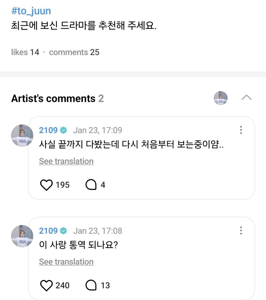This screenshot has height=300, width=266.
Task: Tap 2109 username on 17:08 comment
Action: tap(48, 231)
